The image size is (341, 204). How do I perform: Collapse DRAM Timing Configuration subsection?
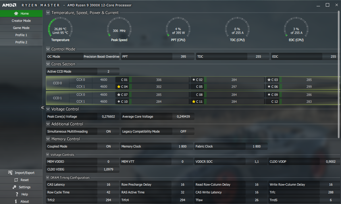click(x=48, y=178)
